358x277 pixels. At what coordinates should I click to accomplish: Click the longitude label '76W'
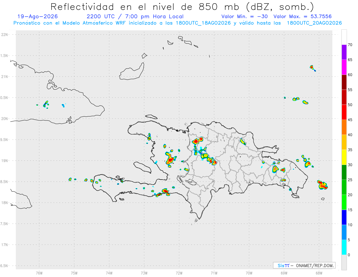(39, 273)
